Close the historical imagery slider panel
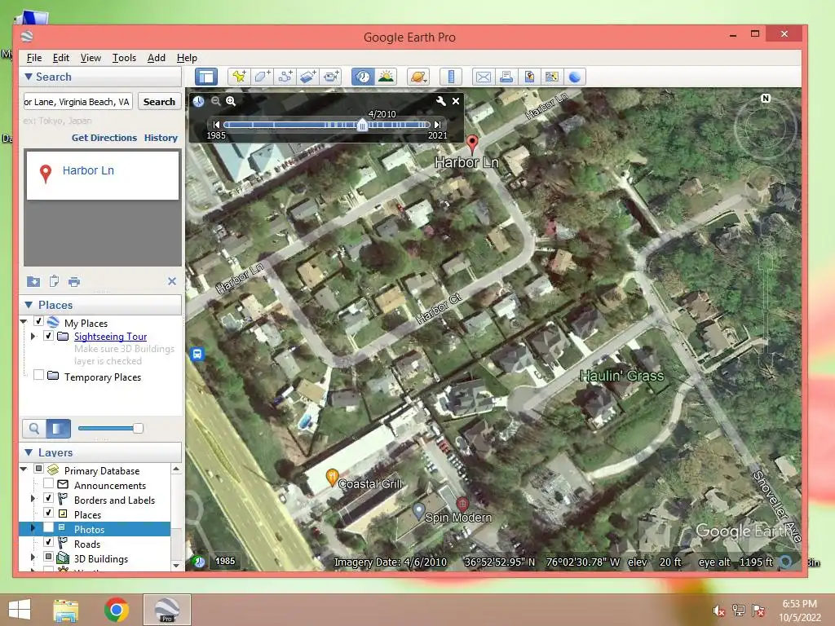The height and width of the screenshot is (626, 835). tap(456, 100)
